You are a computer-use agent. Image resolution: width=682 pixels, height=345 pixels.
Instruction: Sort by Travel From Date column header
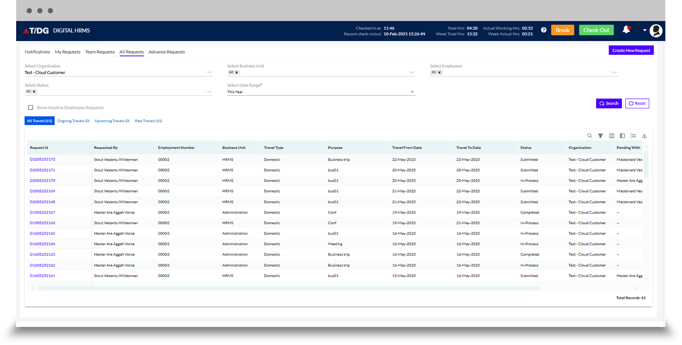click(422, 148)
